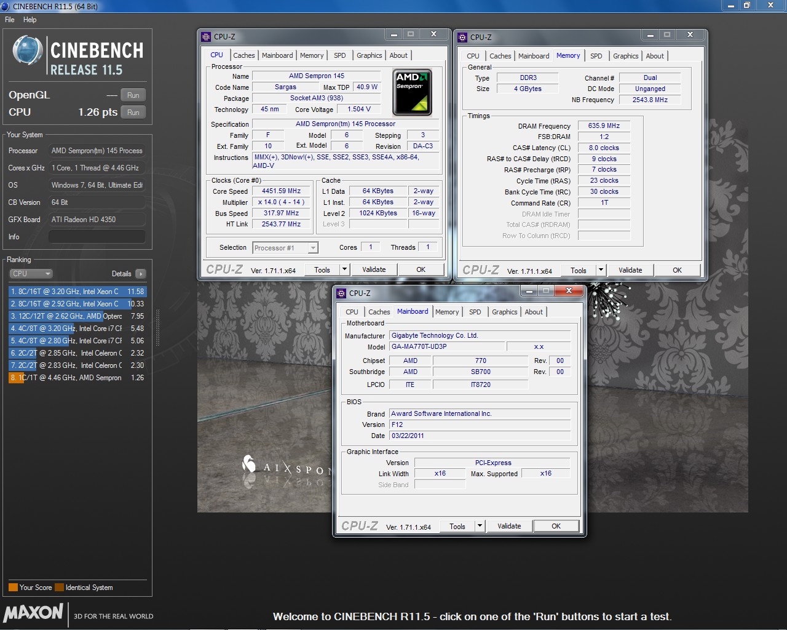Click the empty Info input field
Image resolution: width=787 pixels, height=630 pixels.
coord(97,237)
